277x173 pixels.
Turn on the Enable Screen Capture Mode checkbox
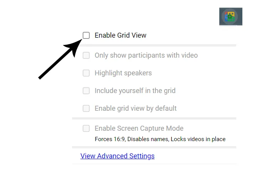[x=86, y=128]
